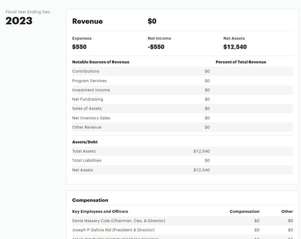Screen dimensions: 301x239
Task: Click the Revenue heading
Action: tap(87, 21)
